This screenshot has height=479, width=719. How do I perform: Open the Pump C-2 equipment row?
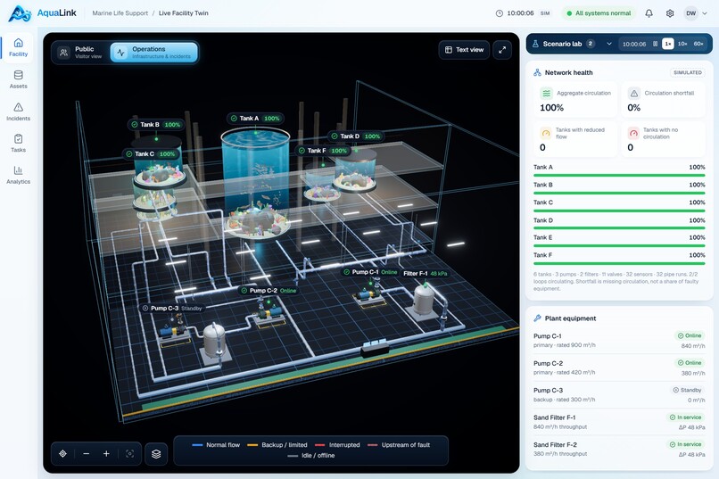(x=619, y=368)
